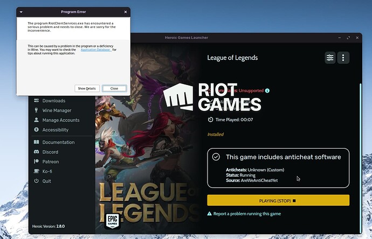Click the Wine Manager glass icon

(x=36, y=110)
